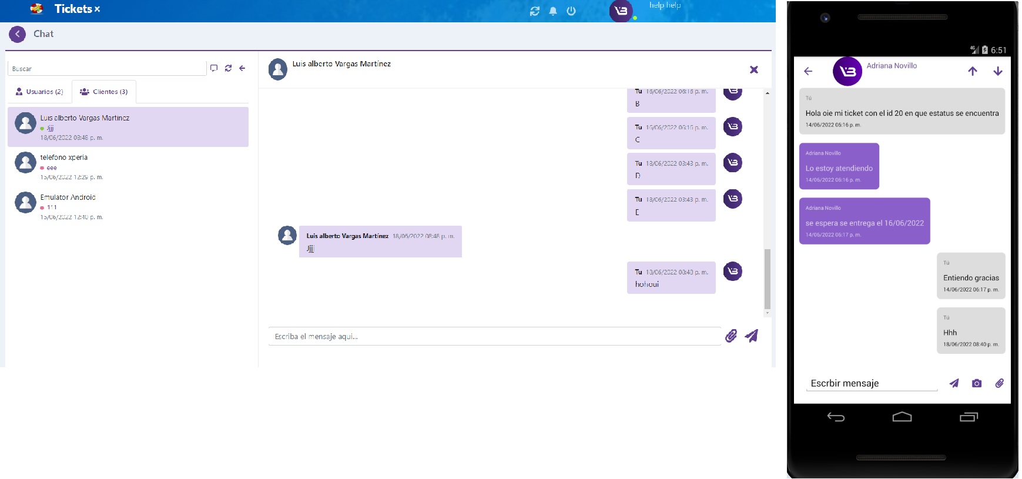Click the web chat attachment paperclip
Screen dimensions: 1022x479
731,336
